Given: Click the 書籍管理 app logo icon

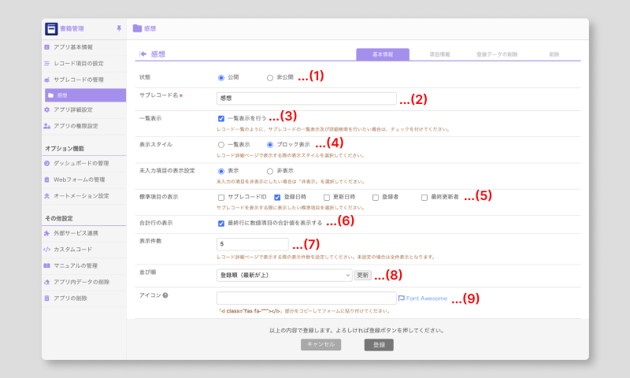Looking at the screenshot, I should tap(51, 29).
